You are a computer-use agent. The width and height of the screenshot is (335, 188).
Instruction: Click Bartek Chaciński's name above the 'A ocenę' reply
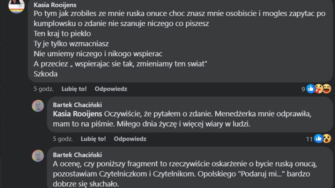pos(77,155)
